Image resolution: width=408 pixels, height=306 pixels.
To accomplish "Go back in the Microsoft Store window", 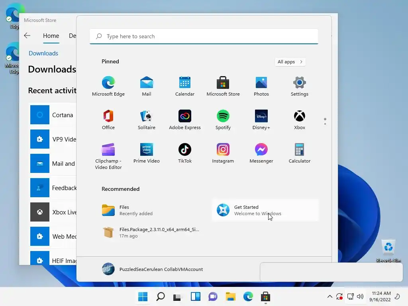I will pos(27,35).
